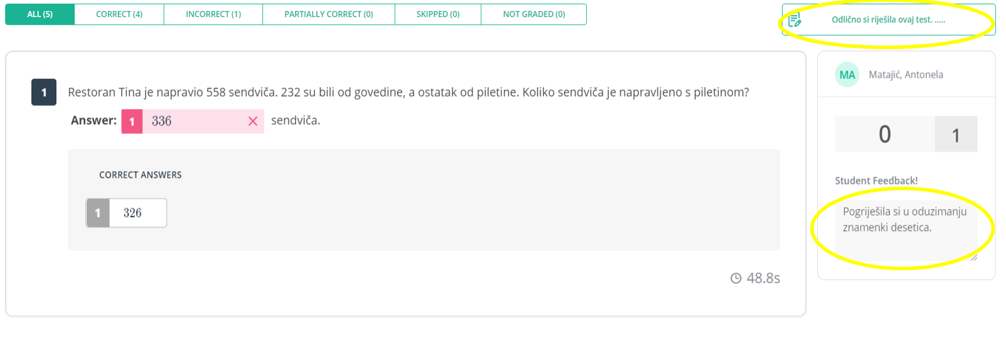This screenshot has height=337, width=1006.
Task: Switch to the ALL (5) tab
Action: tap(40, 14)
